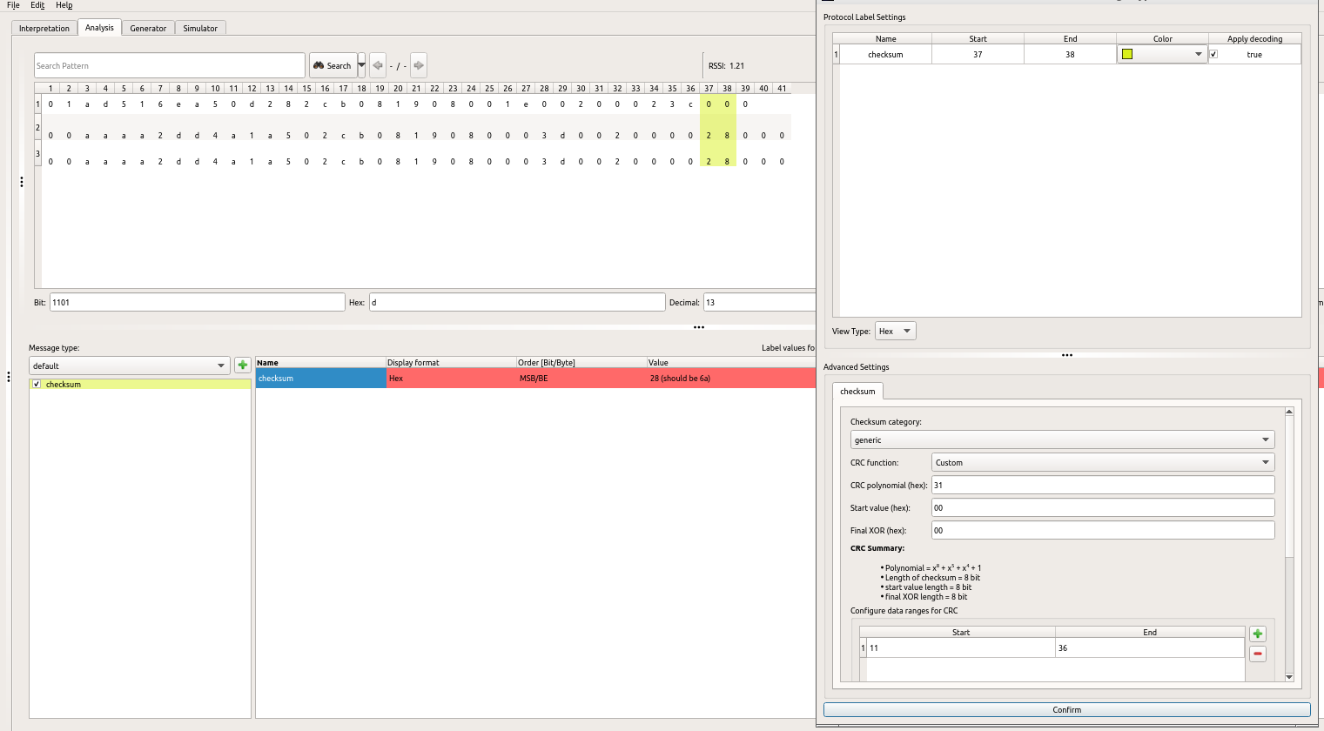Image resolution: width=1324 pixels, height=731 pixels.
Task: Click the CRC polynomial hex input field
Action: (x=1102, y=485)
